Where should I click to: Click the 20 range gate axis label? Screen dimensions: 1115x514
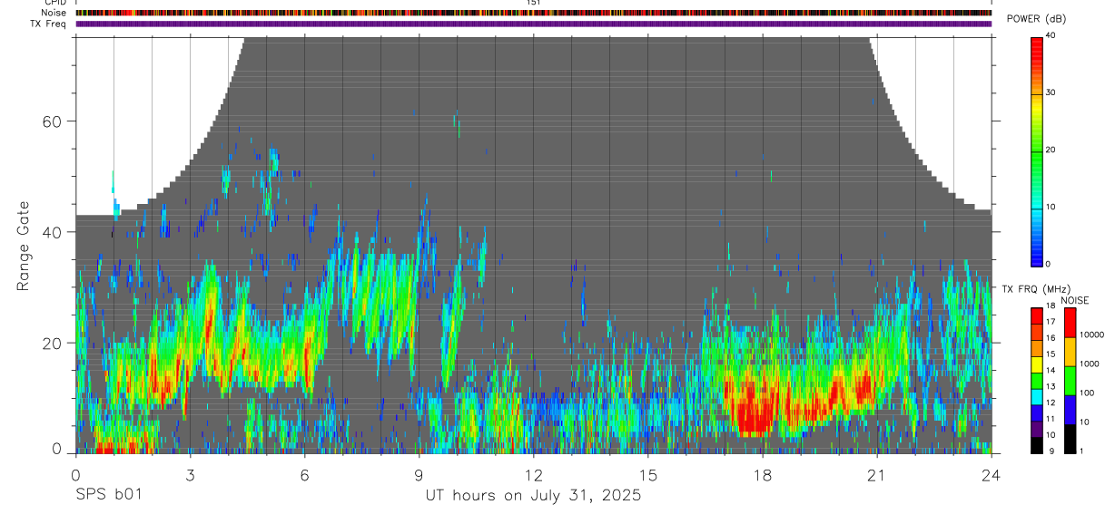tap(49, 343)
